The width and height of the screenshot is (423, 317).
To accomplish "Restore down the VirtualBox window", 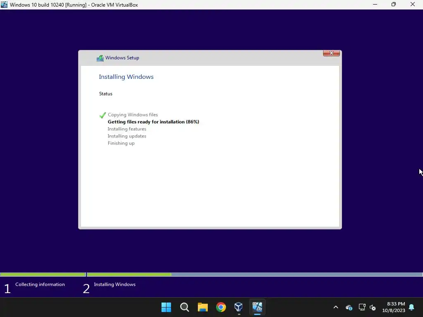I will (394, 5).
